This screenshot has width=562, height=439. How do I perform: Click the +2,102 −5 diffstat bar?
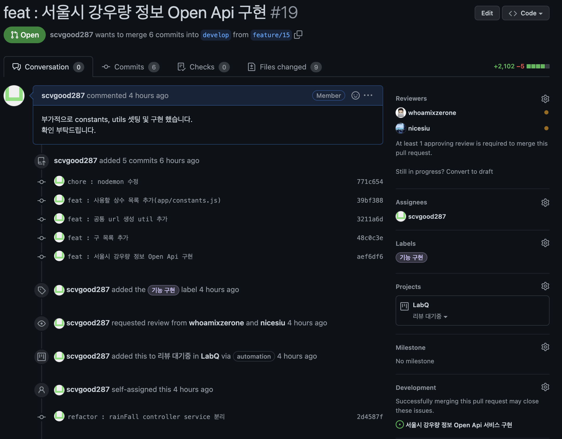coord(521,66)
